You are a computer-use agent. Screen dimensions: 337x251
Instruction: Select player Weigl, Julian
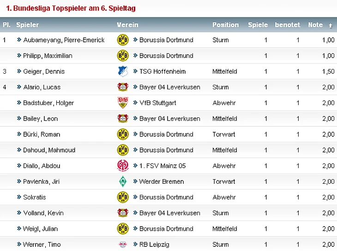[41, 229]
